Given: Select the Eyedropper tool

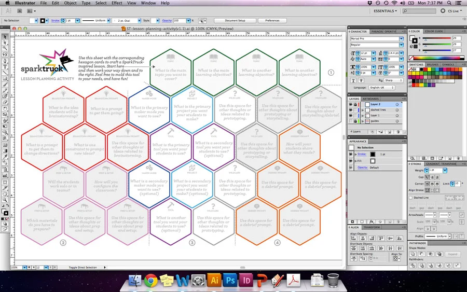Looking at the screenshot, I should [x=5, y=157].
